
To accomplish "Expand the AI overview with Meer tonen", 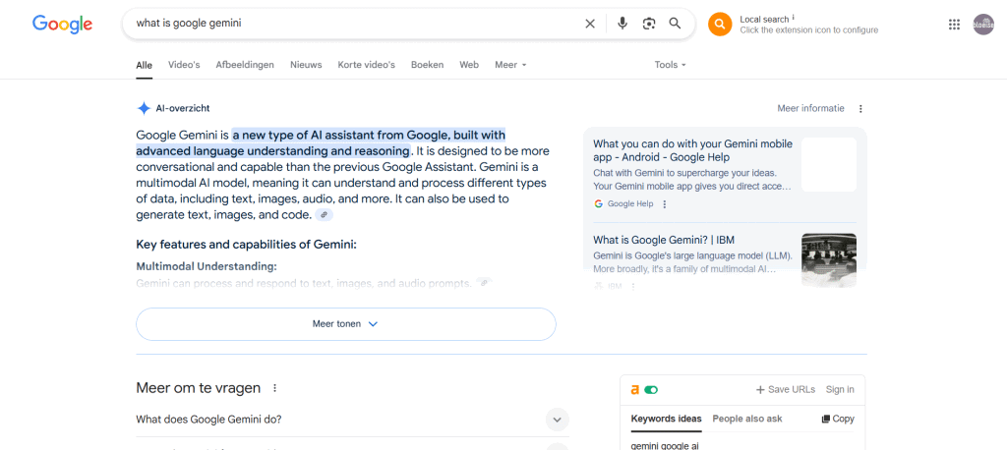I will 345,324.
